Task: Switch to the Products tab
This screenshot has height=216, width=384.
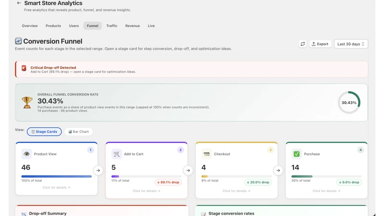Action: [53, 26]
